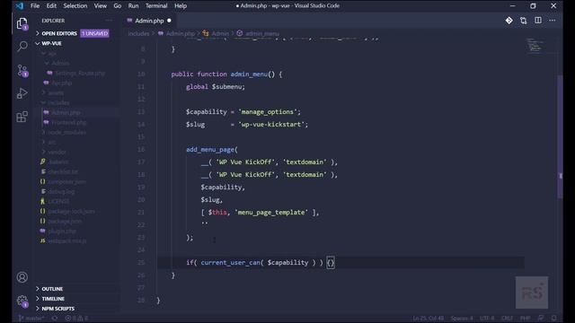This screenshot has width=575, height=323.
Task: Click the Ln 25, Col 48 status item
Action: click(x=429, y=319)
